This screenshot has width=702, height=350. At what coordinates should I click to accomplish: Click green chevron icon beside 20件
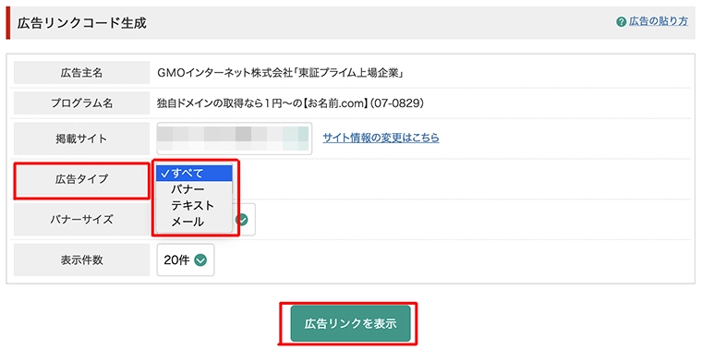coord(200,260)
